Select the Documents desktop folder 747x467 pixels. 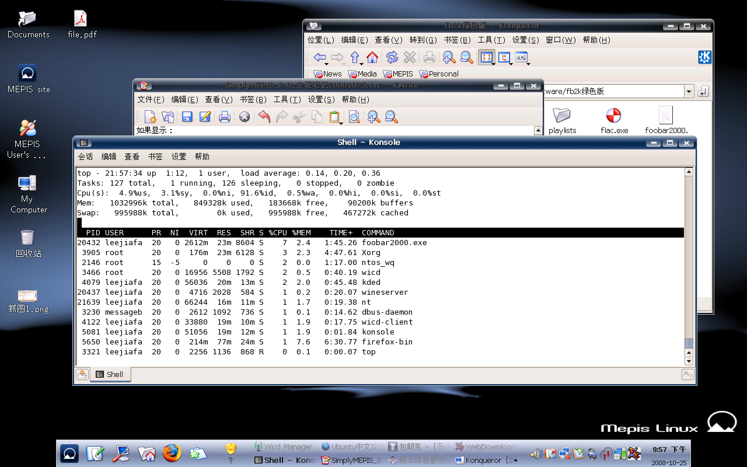[x=28, y=25]
